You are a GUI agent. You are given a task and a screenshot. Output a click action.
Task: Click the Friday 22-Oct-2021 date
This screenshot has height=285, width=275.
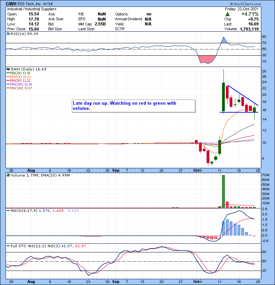tap(242, 9)
